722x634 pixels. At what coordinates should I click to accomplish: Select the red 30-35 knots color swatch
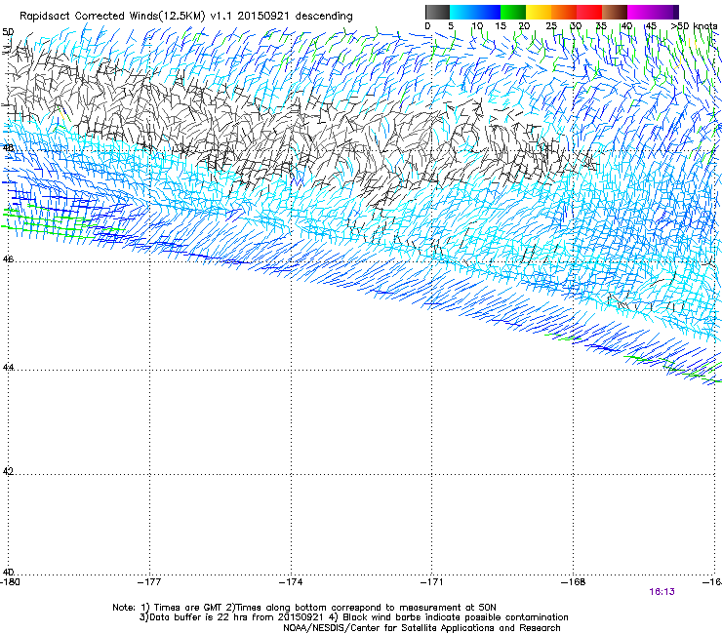[589, 12]
